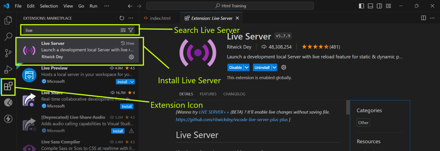
Task: Click the Extensions icon in activity bar
Action: (8, 86)
